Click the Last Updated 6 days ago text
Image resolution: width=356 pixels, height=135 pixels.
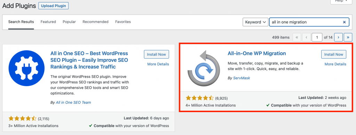coord(146,118)
